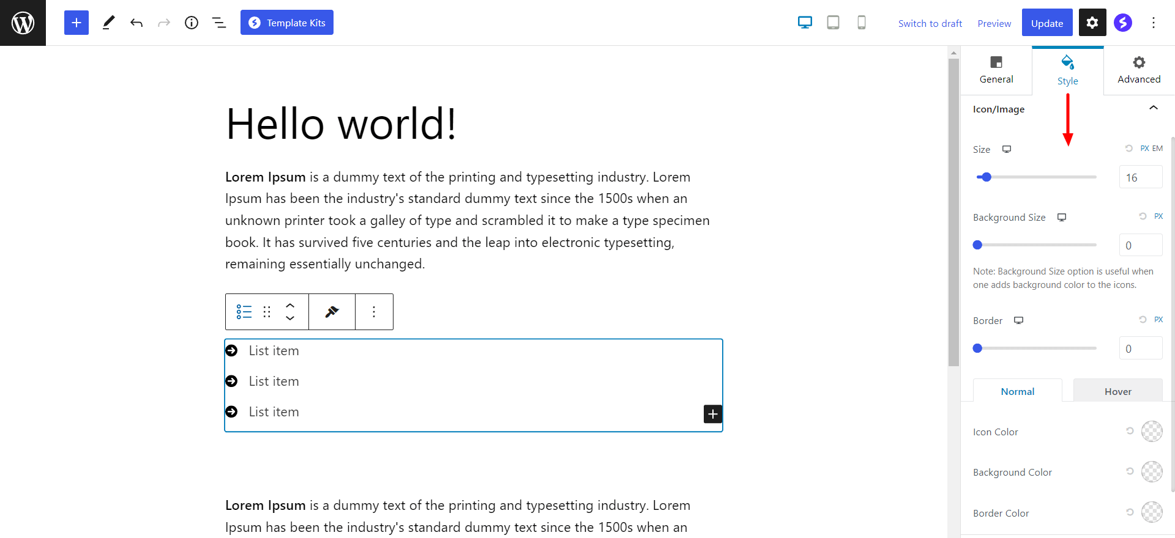The width and height of the screenshot is (1175, 538).
Task: Click the Update button
Action: [x=1046, y=23]
